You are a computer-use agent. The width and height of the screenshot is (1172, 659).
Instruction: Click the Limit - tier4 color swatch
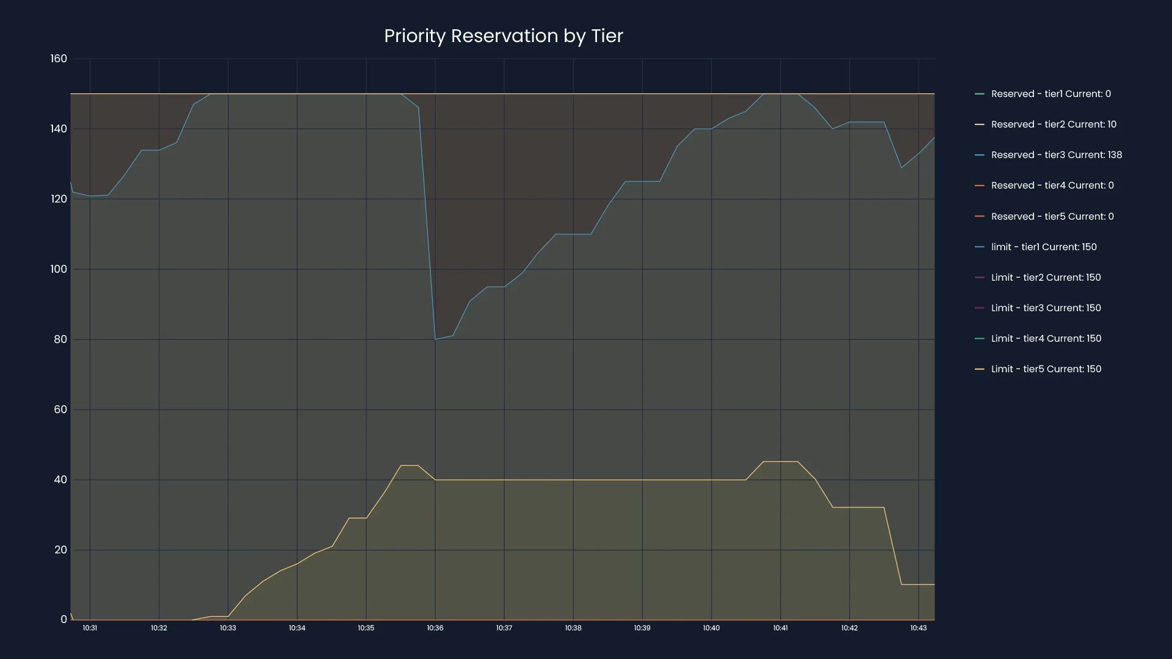point(979,339)
